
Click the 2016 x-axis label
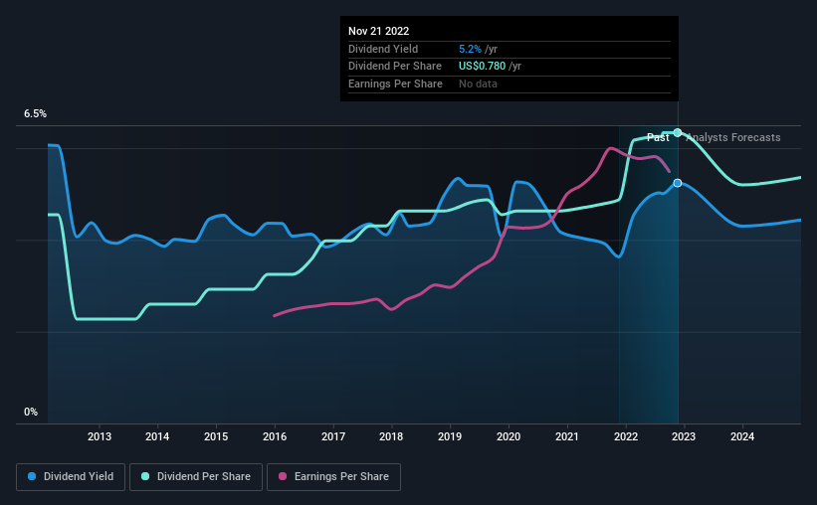point(275,436)
